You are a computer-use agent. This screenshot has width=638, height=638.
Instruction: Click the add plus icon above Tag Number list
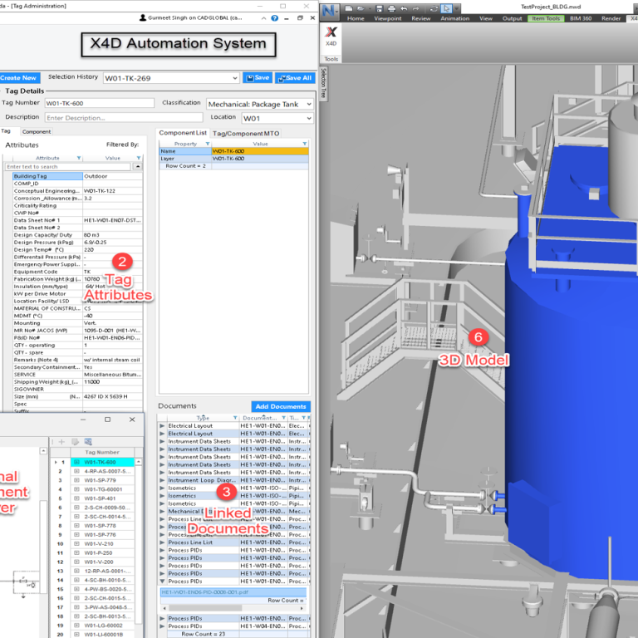coord(61,442)
